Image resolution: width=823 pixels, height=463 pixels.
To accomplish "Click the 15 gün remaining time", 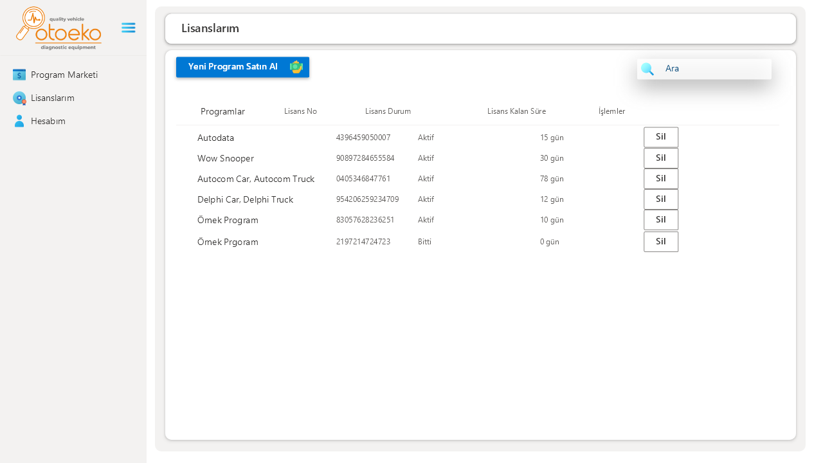I will (x=552, y=138).
